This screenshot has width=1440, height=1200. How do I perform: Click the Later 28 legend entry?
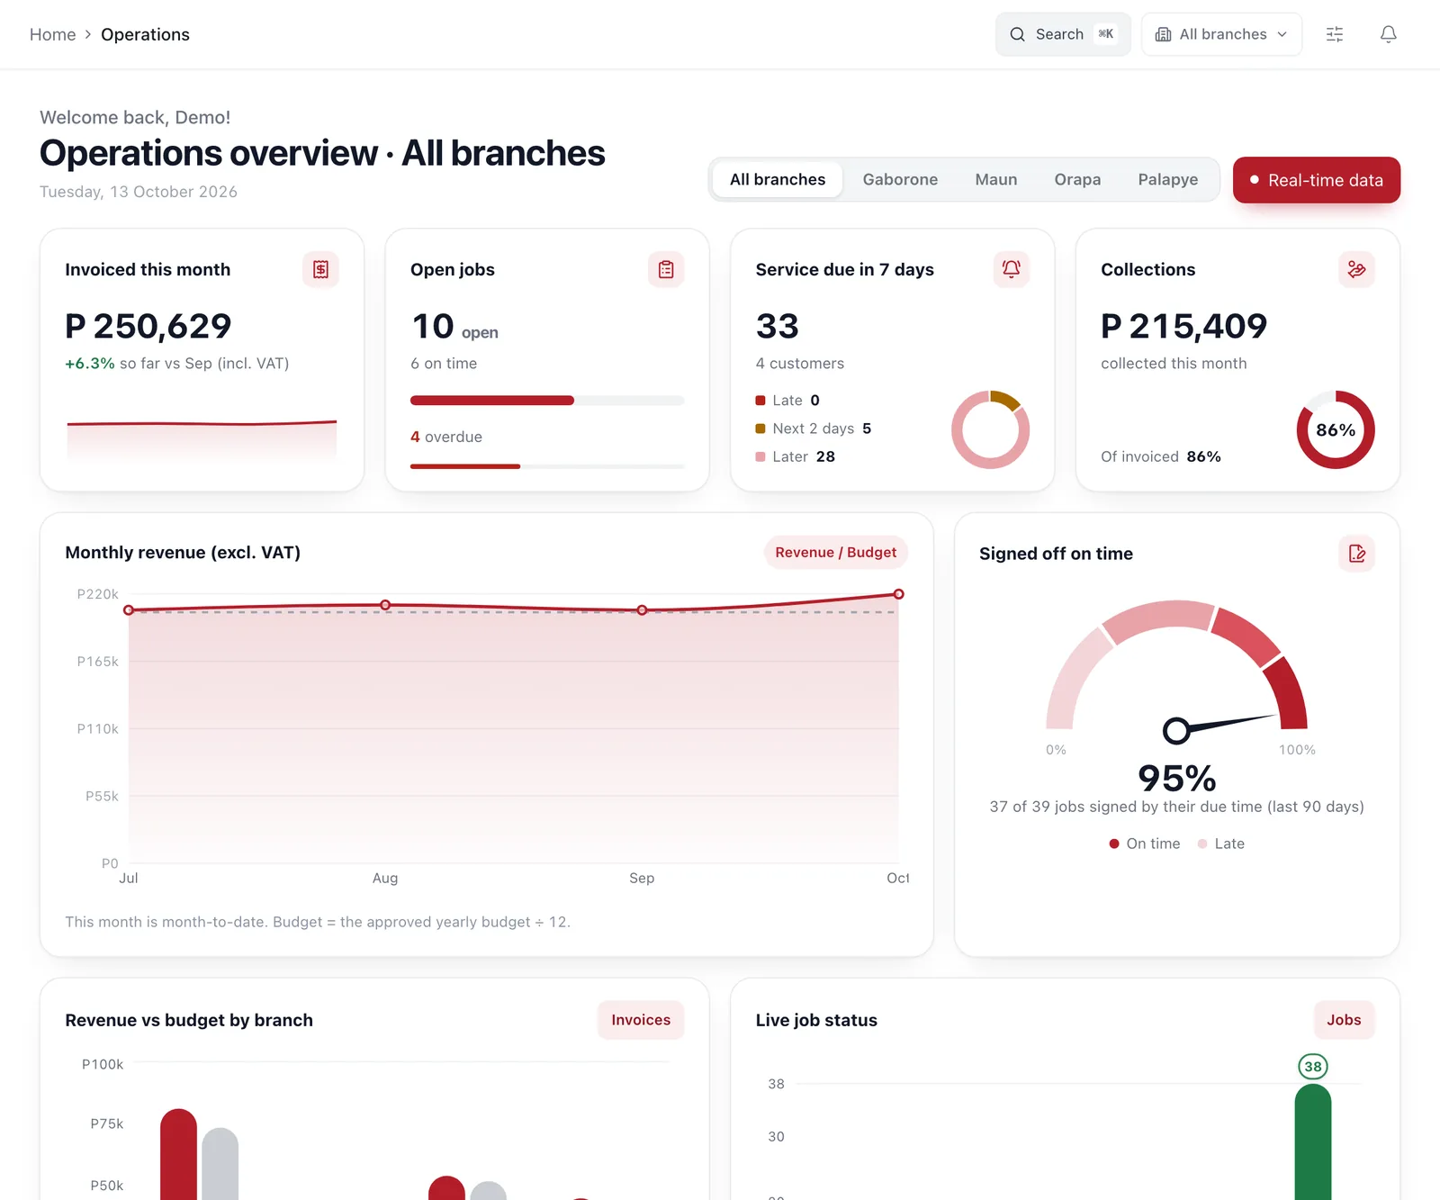pyautogui.click(x=796, y=456)
